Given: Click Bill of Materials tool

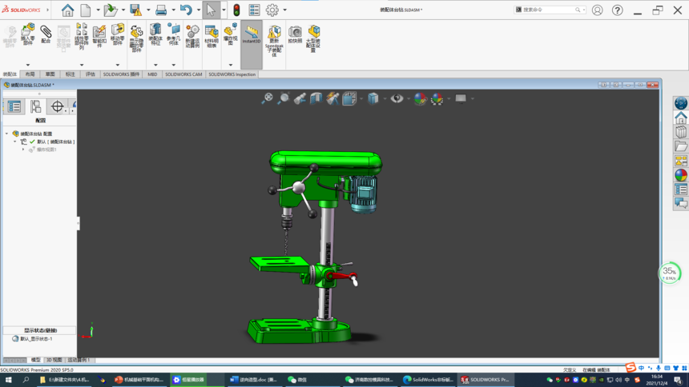Looking at the screenshot, I should coord(212,37).
